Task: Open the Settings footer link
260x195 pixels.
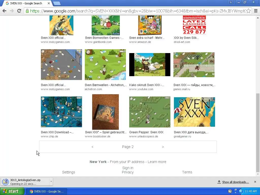Action: click(x=69, y=172)
